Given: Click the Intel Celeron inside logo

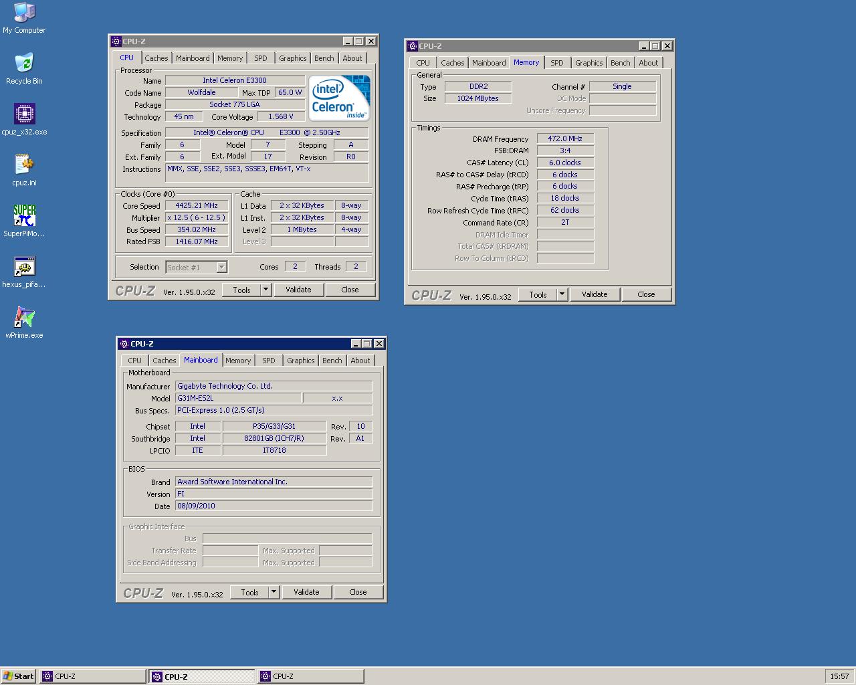Looking at the screenshot, I should [339, 98].
